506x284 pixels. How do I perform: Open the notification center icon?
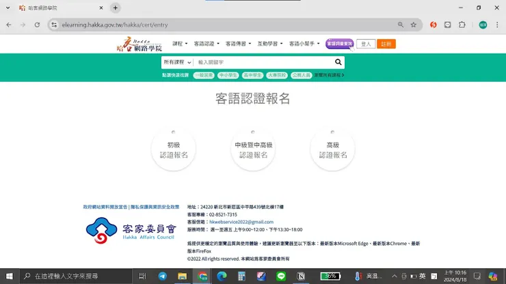(477, 276)
